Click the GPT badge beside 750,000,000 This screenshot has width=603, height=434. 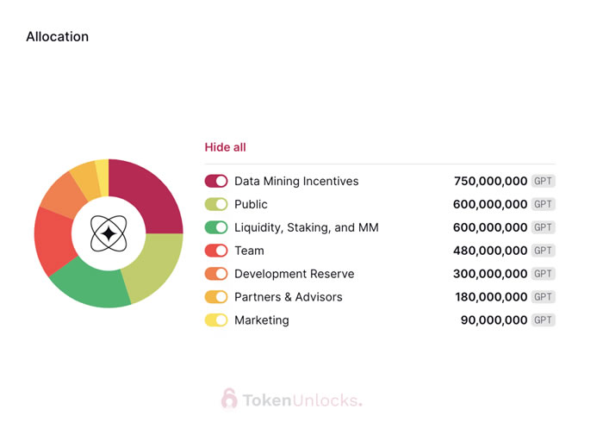tap(543, 182)
